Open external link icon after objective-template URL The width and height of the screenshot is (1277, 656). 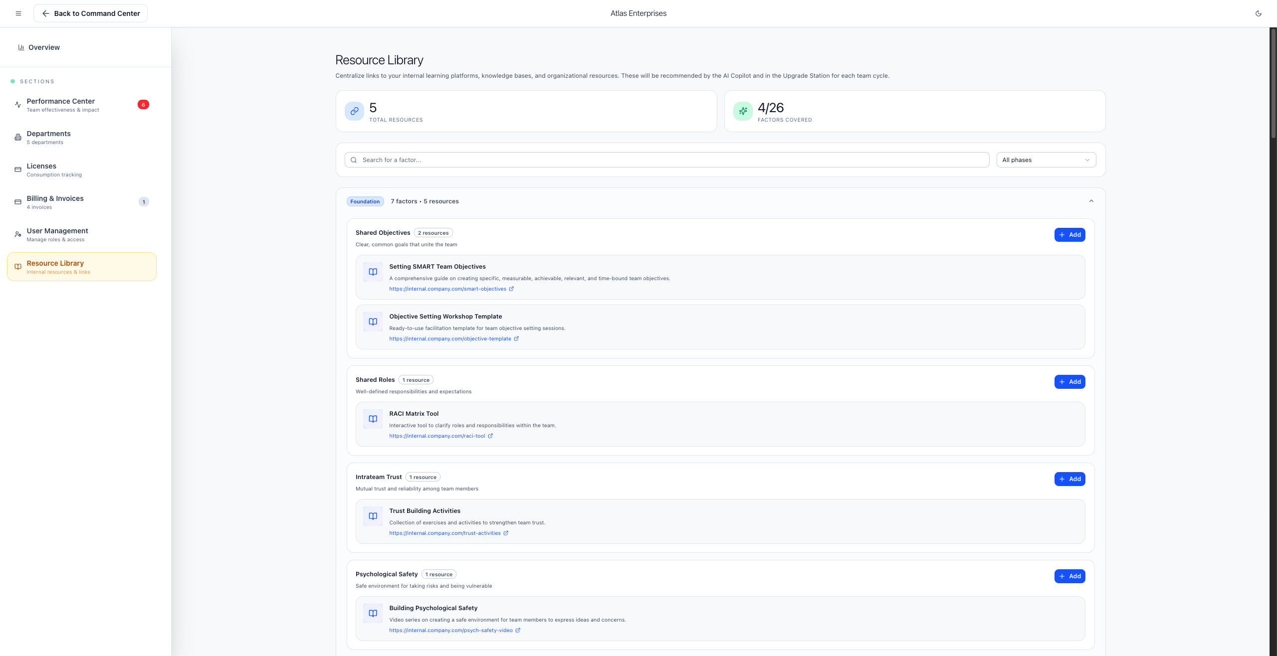click(516, 338)
